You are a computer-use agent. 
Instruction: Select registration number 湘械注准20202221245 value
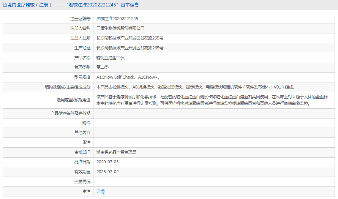click(x=117, y=19)
